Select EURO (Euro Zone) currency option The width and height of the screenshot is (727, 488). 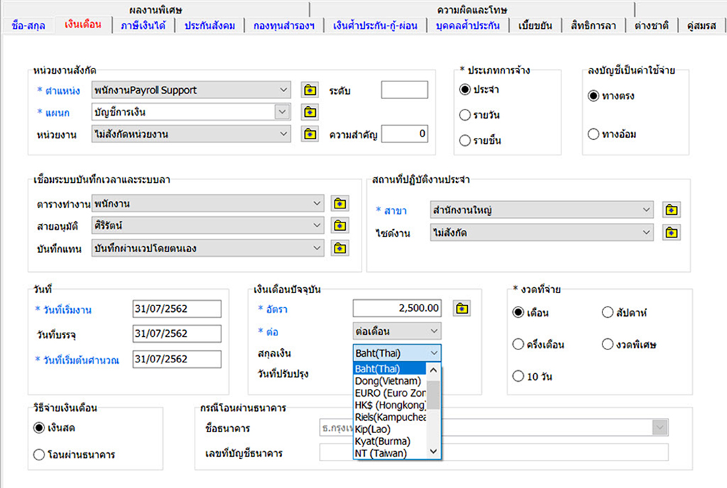click(390, 393)
